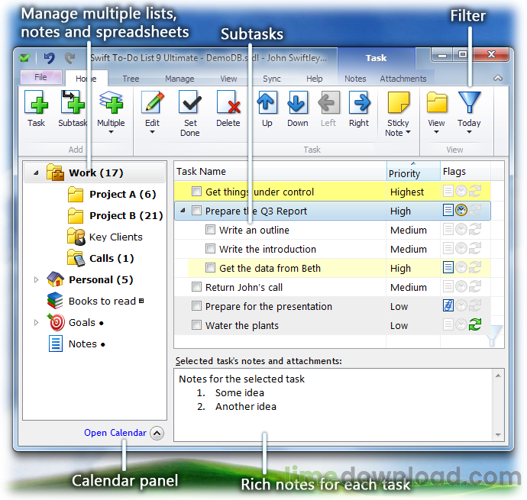Collapse Prepare the Q3 Report subtasks
The height and width of the screenshot is (500, 527).
(x=183, y=211)
